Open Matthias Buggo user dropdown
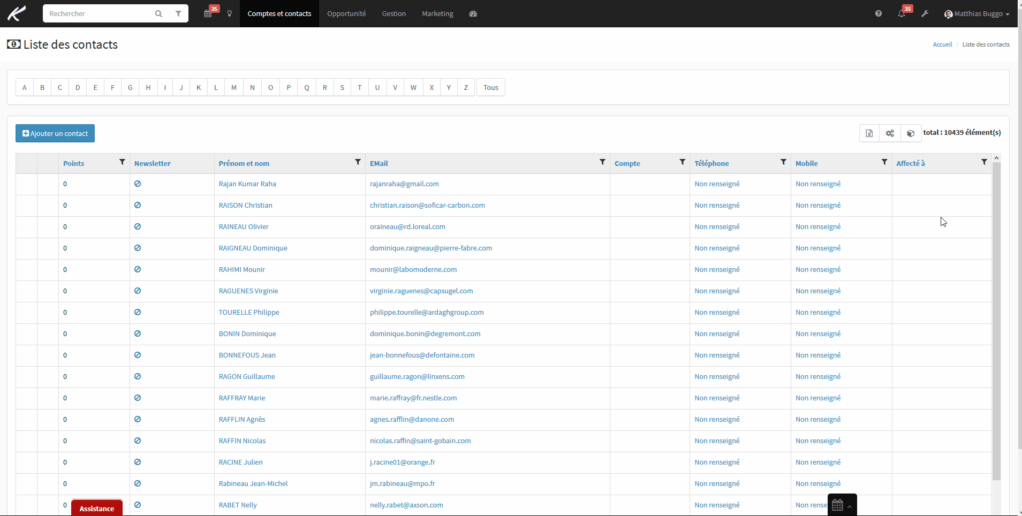 pyautogui.click(x=977, y=14)
